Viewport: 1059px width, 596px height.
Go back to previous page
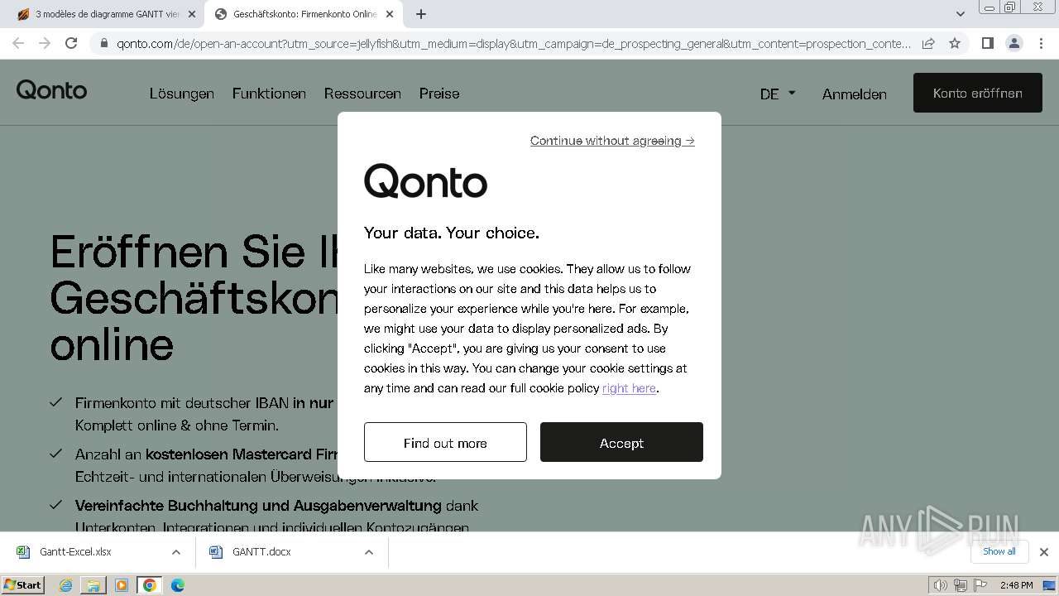[18, 43]
